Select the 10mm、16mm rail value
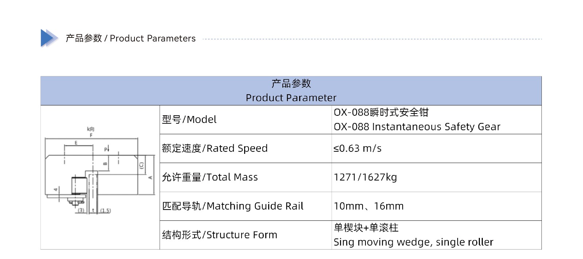 point(368,206)
